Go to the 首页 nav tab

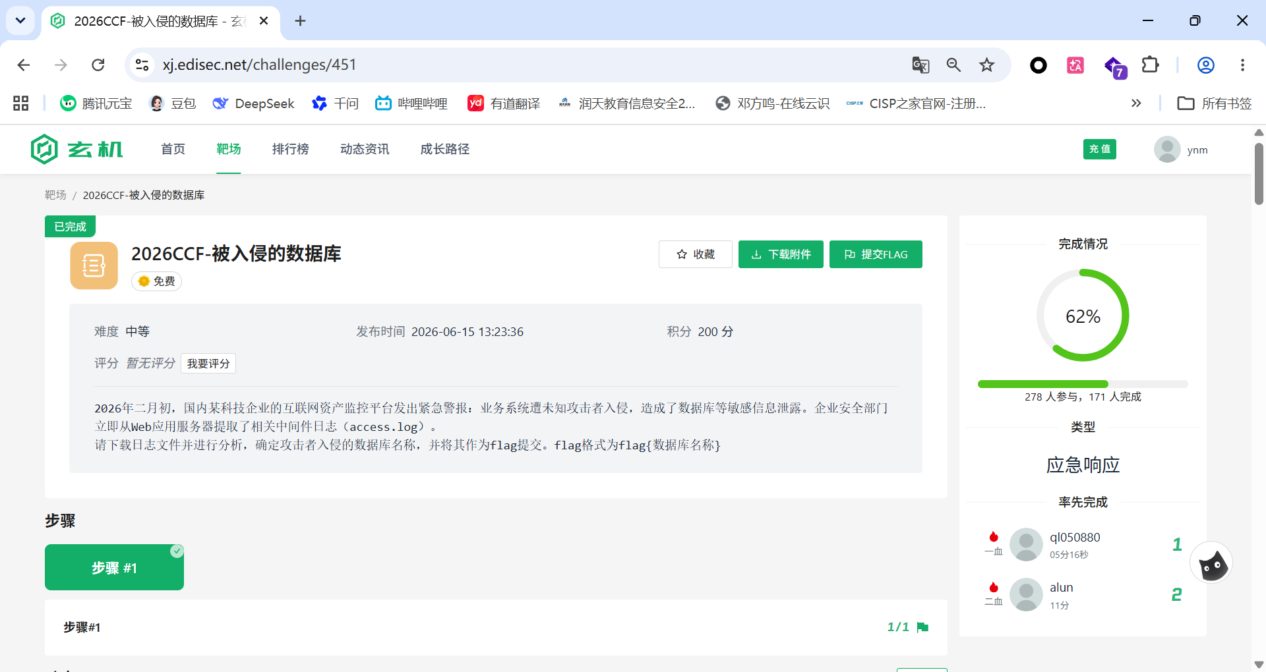click(x=173, y=149)
